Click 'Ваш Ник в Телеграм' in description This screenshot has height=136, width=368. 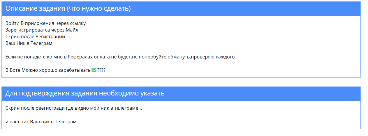click(29, 43)
